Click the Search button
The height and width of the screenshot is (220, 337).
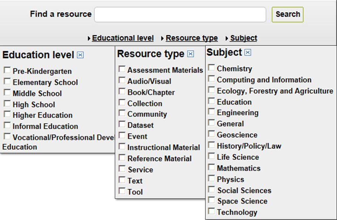(x=287, y=14)
